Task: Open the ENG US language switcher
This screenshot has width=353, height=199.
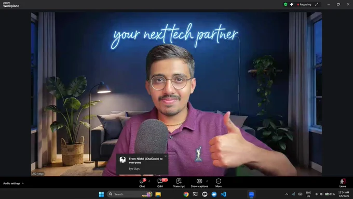Action: click(308, 194)
